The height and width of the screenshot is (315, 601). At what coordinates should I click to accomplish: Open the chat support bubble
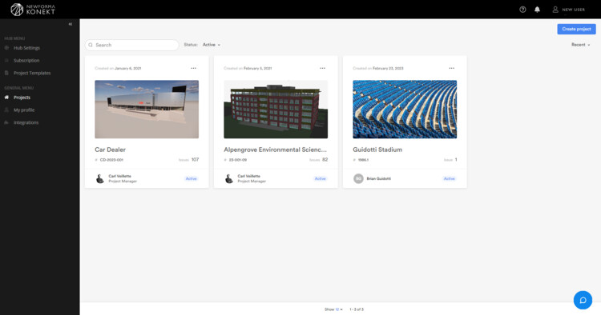click(x=583, y=300)
